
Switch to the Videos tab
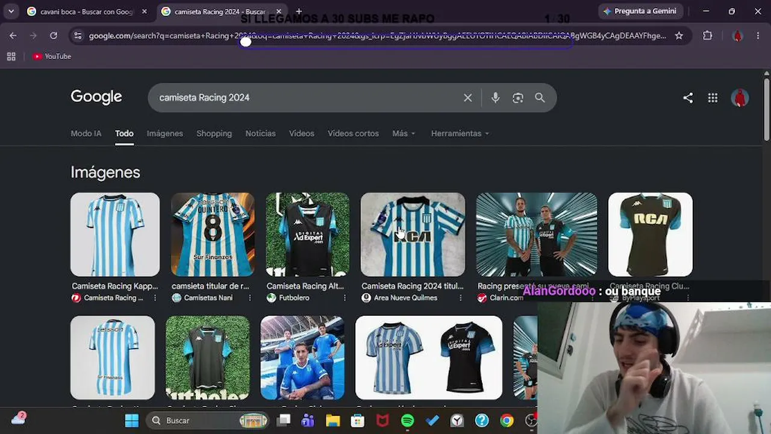(301, 133)
